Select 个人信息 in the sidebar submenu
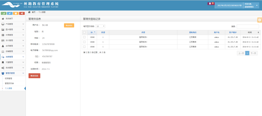The height and width of the screenshot is (116, 262). point(8,88)
